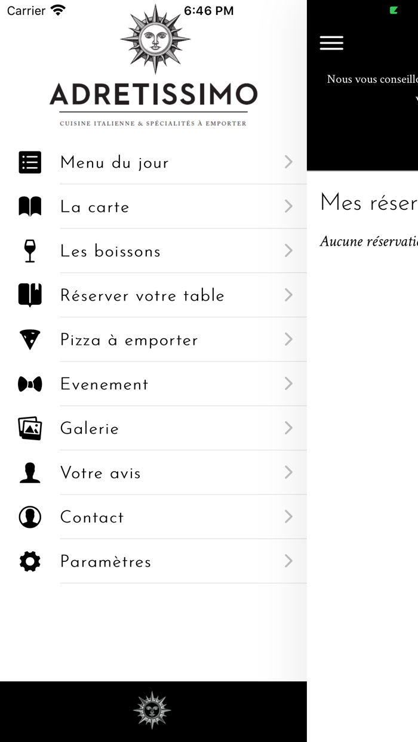Image resolution: width=418 pixels, height=742 pixels.
Task: Go to Votre avis
Action: point(100,473)
